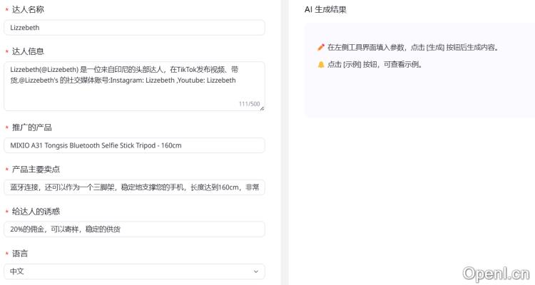
Task: Click the Openl.cn watermark link
Action: coord(495,272)
